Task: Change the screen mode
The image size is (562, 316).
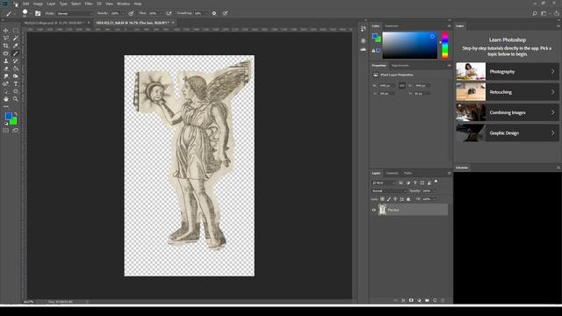Action: click(16, 131)
